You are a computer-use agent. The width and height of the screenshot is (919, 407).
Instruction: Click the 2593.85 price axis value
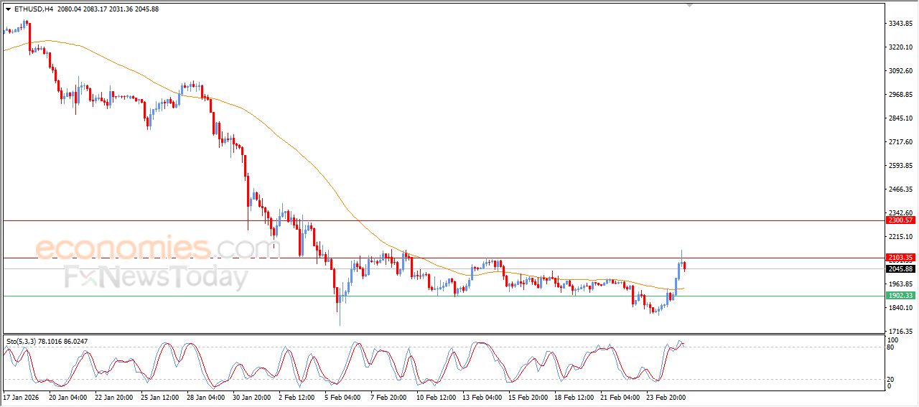tap(900, 166)
